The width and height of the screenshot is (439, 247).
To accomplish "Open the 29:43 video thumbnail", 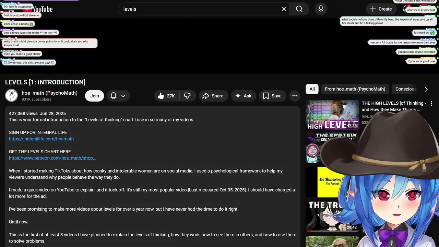I will [332, 216].
